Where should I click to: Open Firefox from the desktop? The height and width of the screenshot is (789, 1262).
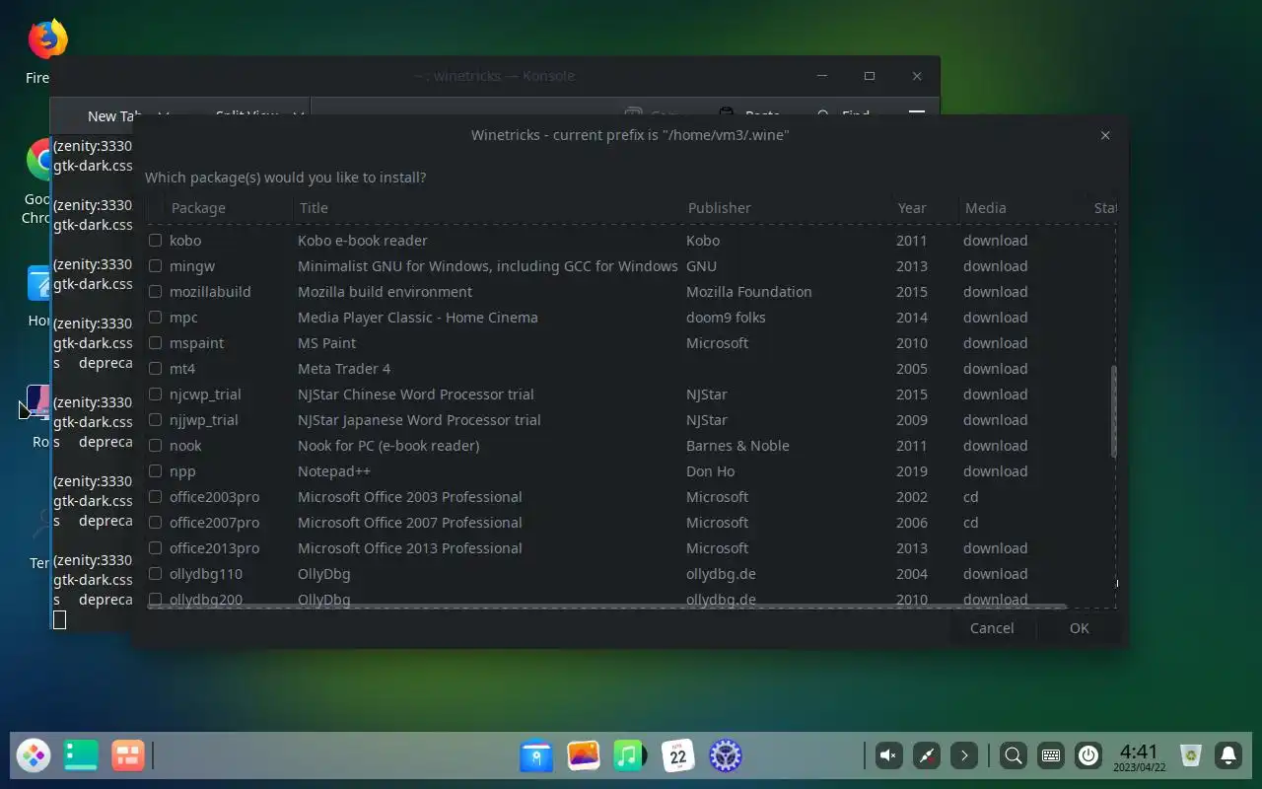point(46,39)
